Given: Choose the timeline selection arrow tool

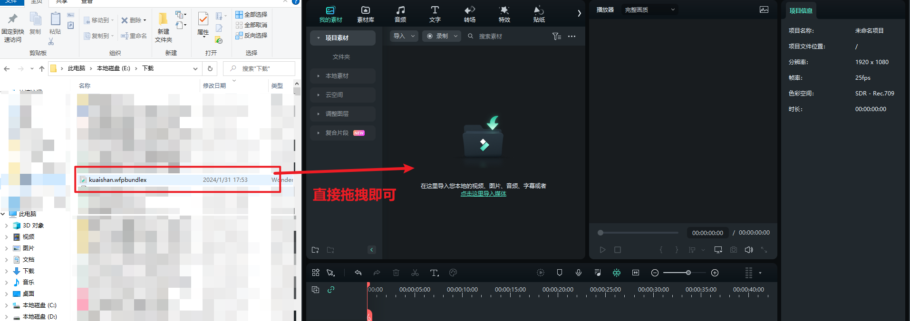Looking at the screenshot, I should point(330,273).
